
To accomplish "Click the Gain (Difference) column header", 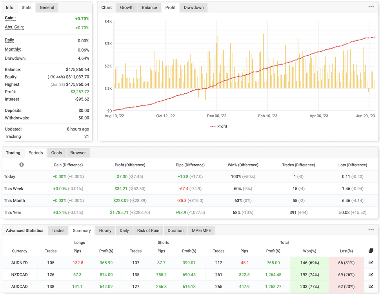I will 68,165.
